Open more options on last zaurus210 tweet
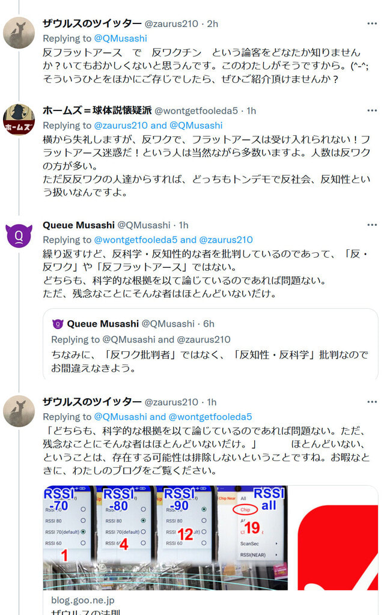The image size is (387, 615). point(372,402)
